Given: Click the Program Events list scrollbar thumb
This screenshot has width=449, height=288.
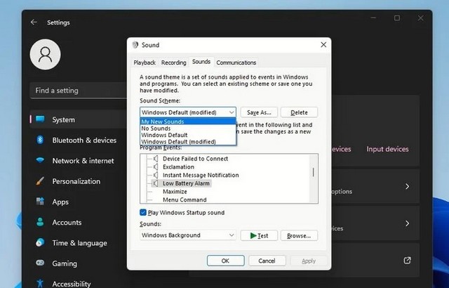Looking at the screenshot, I should click(x=314, y=172).
